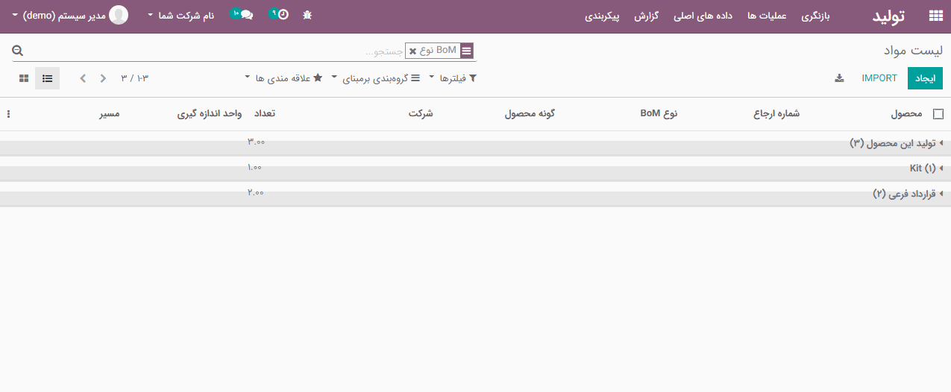Sort by تعداد column header
The image size is (951, 392).
click(x=265, y=114)
